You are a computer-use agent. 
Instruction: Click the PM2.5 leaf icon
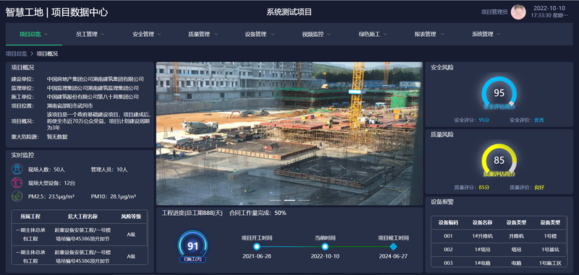(x=17, y=196)
